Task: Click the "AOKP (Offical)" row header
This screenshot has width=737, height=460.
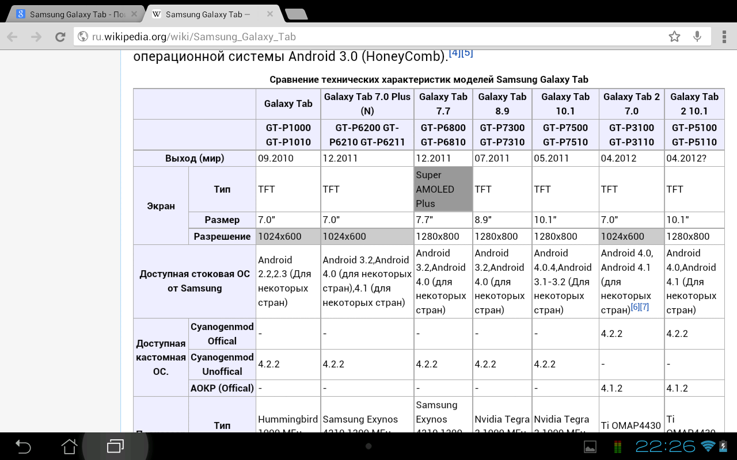Action: coord(222,388)
